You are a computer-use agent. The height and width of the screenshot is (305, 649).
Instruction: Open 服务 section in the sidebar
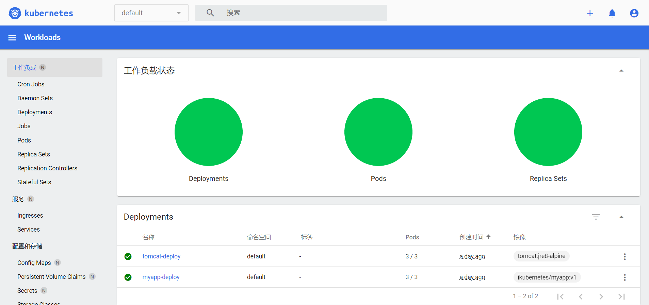(18, 199)
